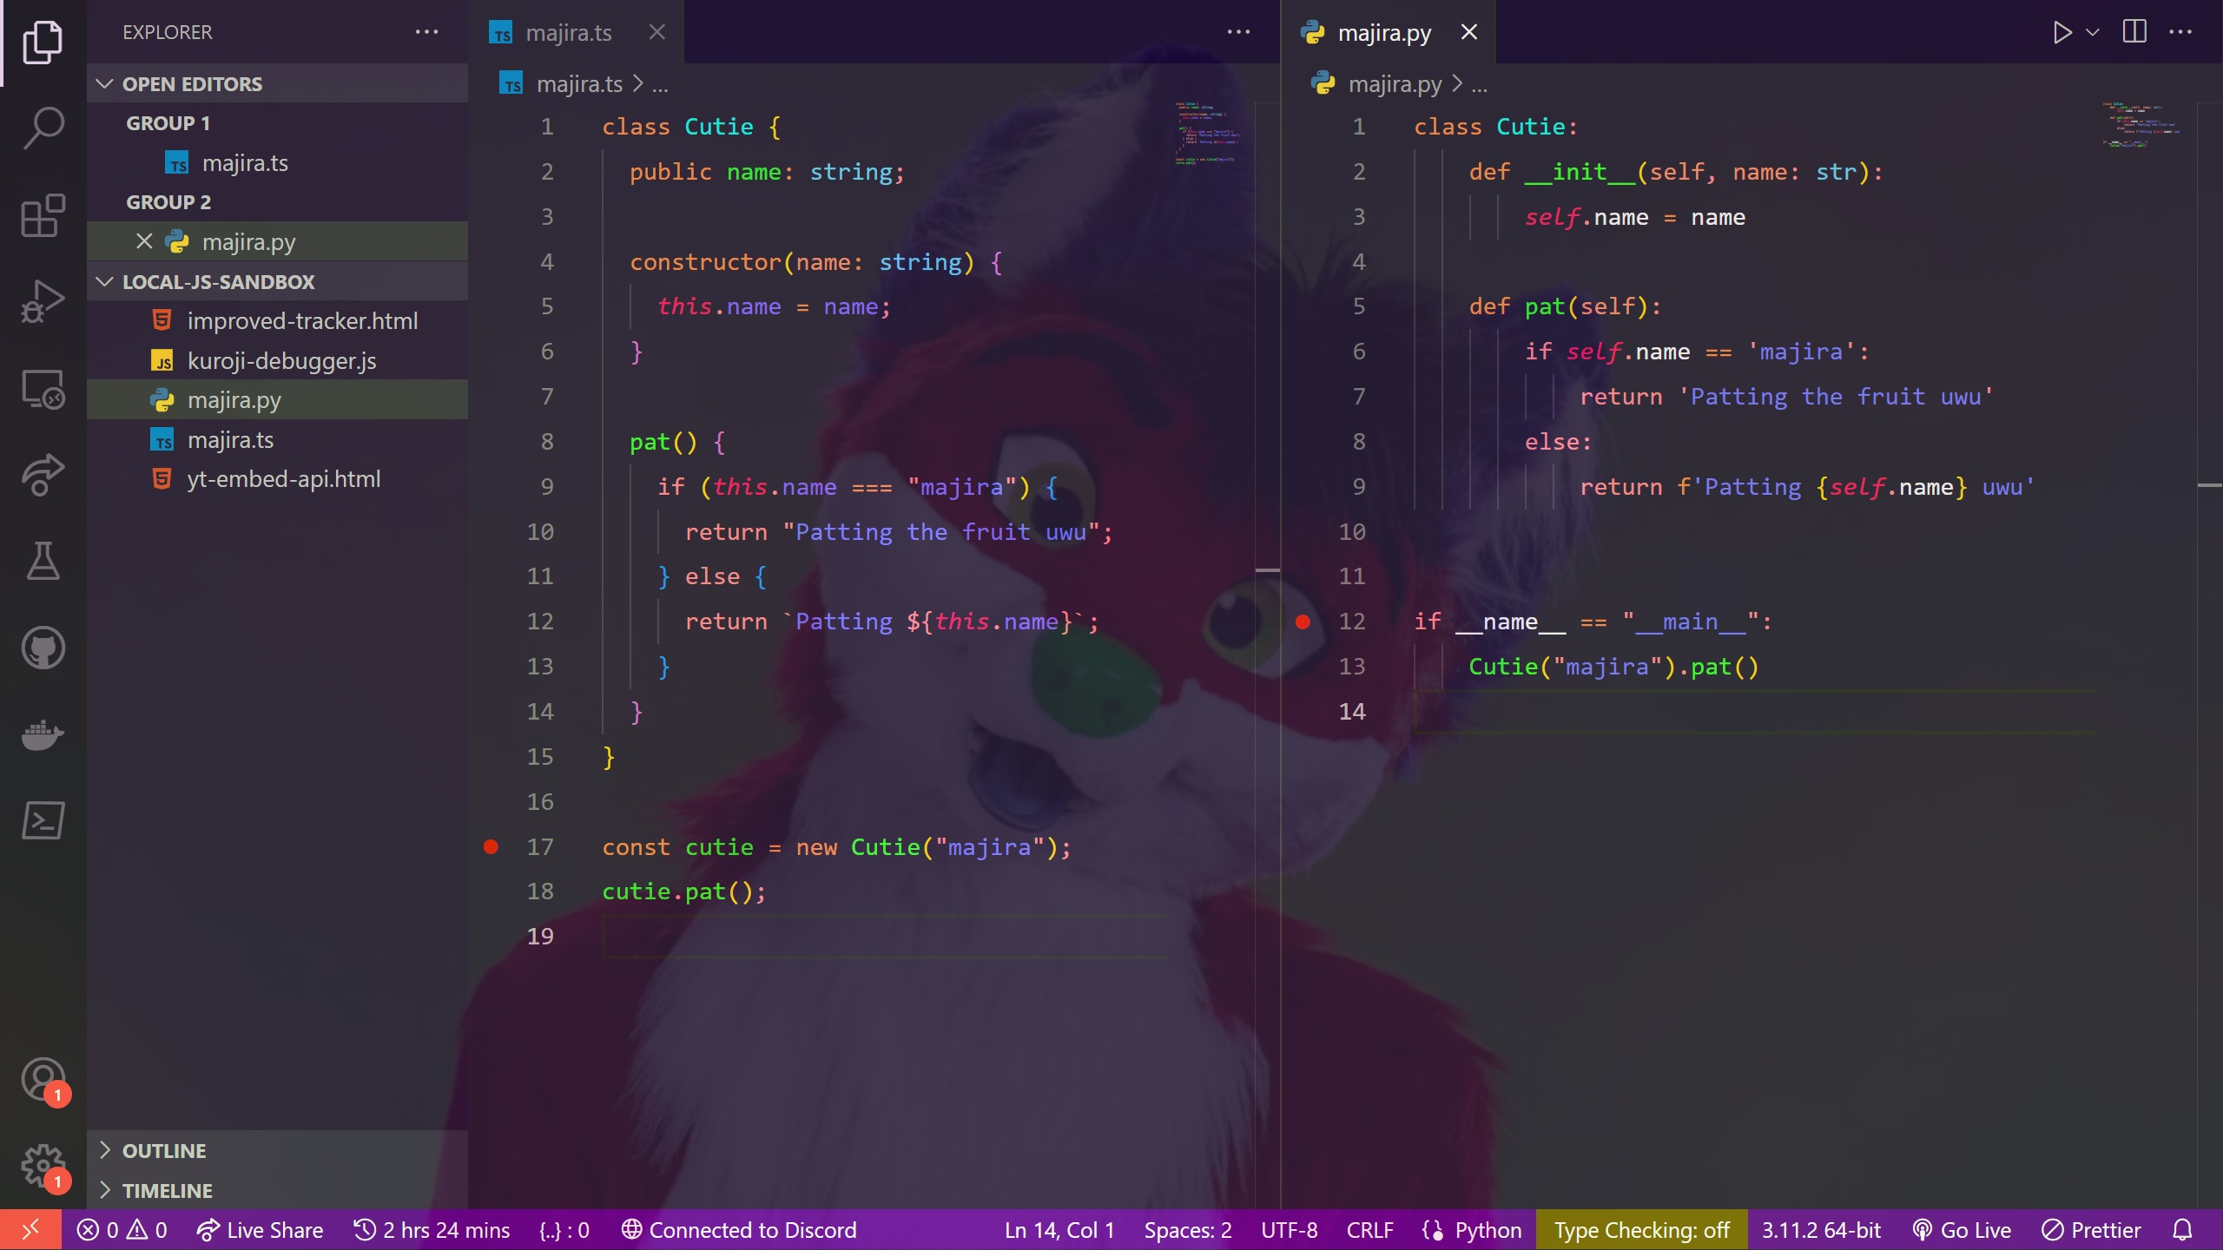Open the Search panel

42,127
